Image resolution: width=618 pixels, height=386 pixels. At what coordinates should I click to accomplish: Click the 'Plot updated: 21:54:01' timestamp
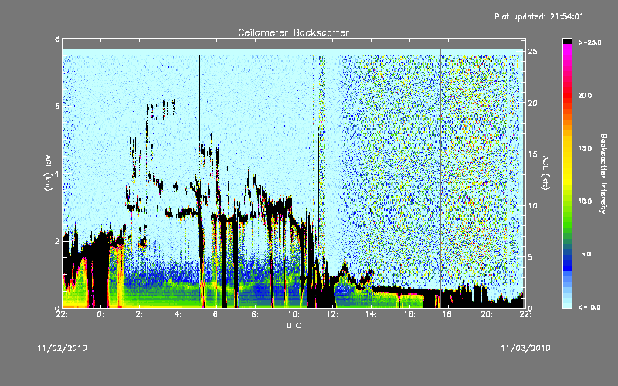coord(538,16)
